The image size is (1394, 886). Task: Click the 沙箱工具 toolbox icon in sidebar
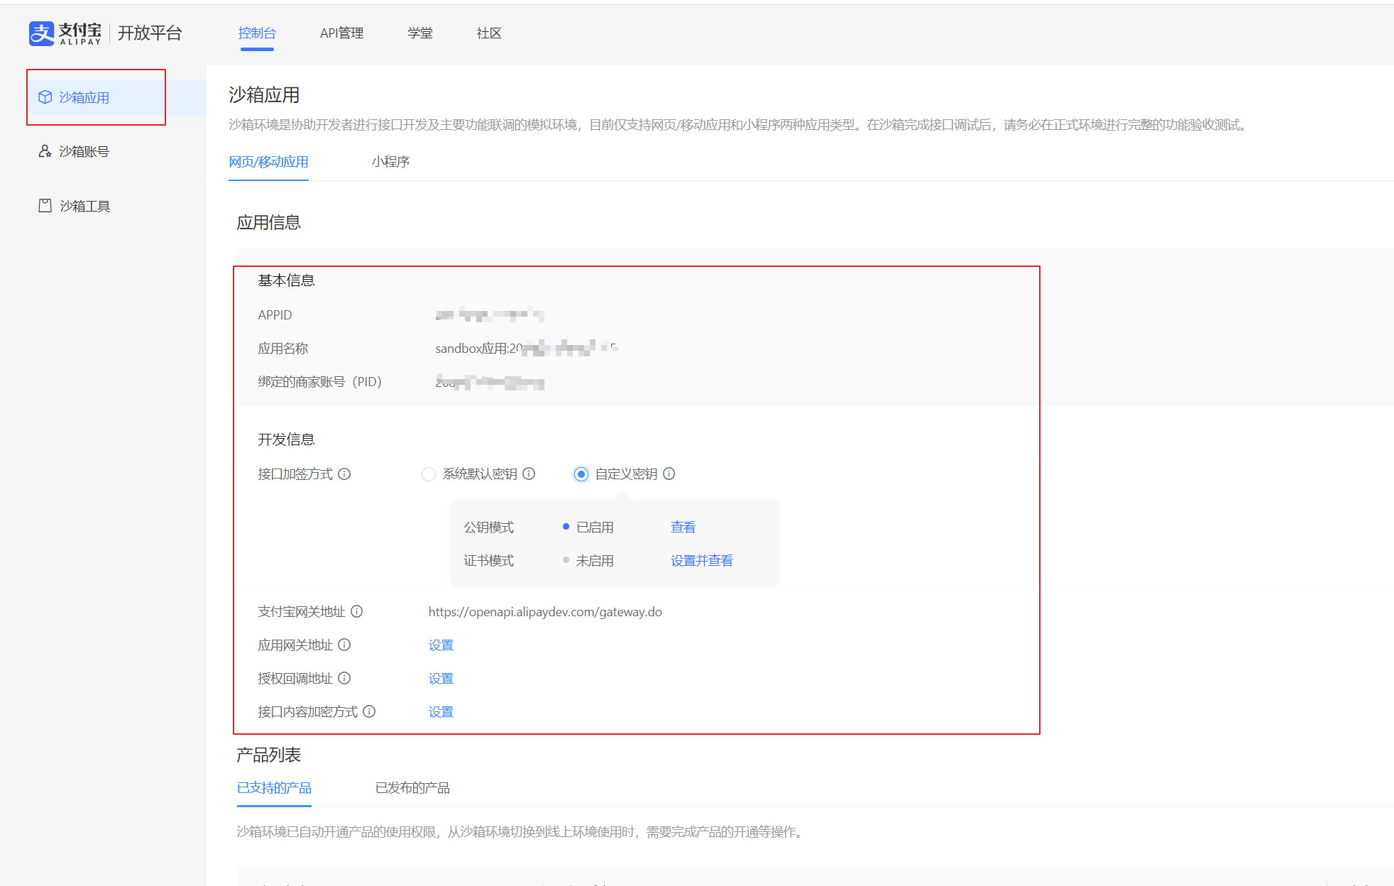pos(45,206)
